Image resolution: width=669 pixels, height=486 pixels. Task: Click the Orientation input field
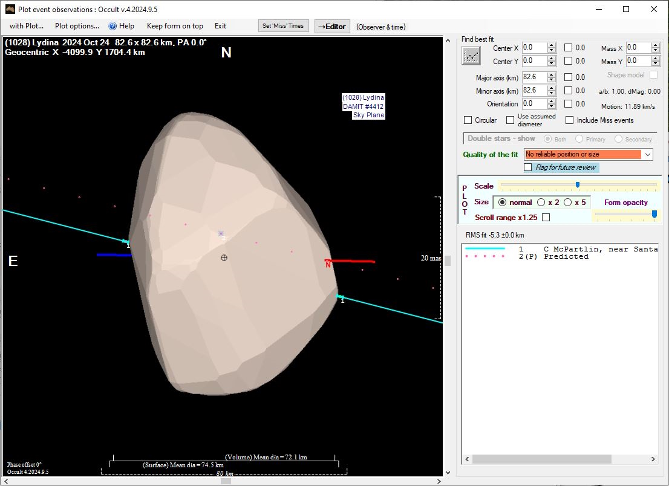(535, 103)
